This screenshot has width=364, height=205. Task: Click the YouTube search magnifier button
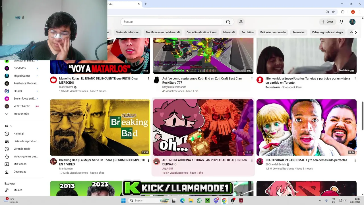[x=228, y=22]
